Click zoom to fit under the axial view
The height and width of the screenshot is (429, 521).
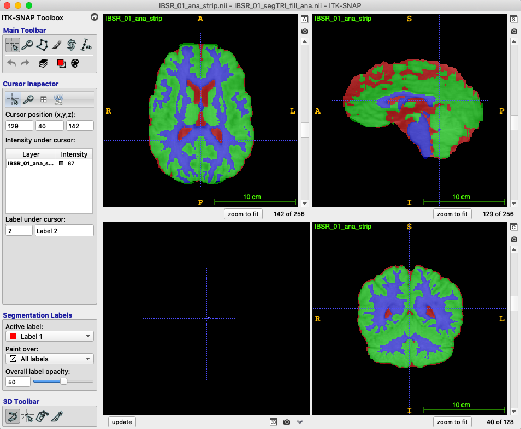244,214
